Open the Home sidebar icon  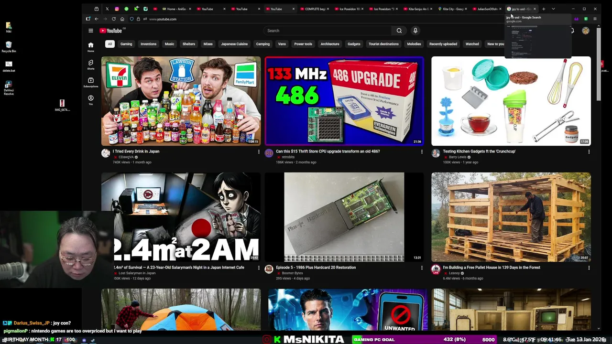90,47
